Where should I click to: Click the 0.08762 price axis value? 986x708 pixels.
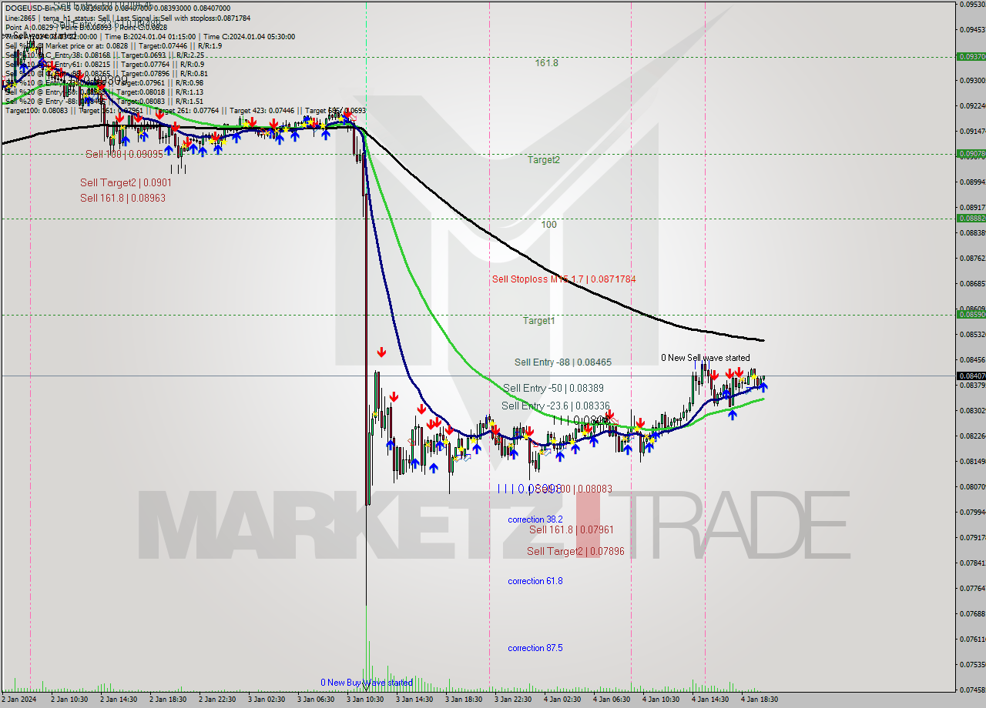[971, 258]
